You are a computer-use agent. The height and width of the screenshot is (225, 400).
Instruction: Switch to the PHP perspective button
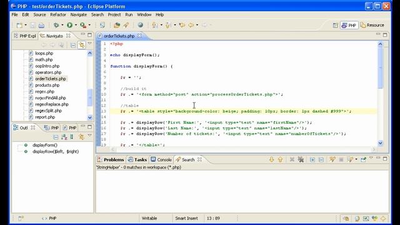[349, 25]
